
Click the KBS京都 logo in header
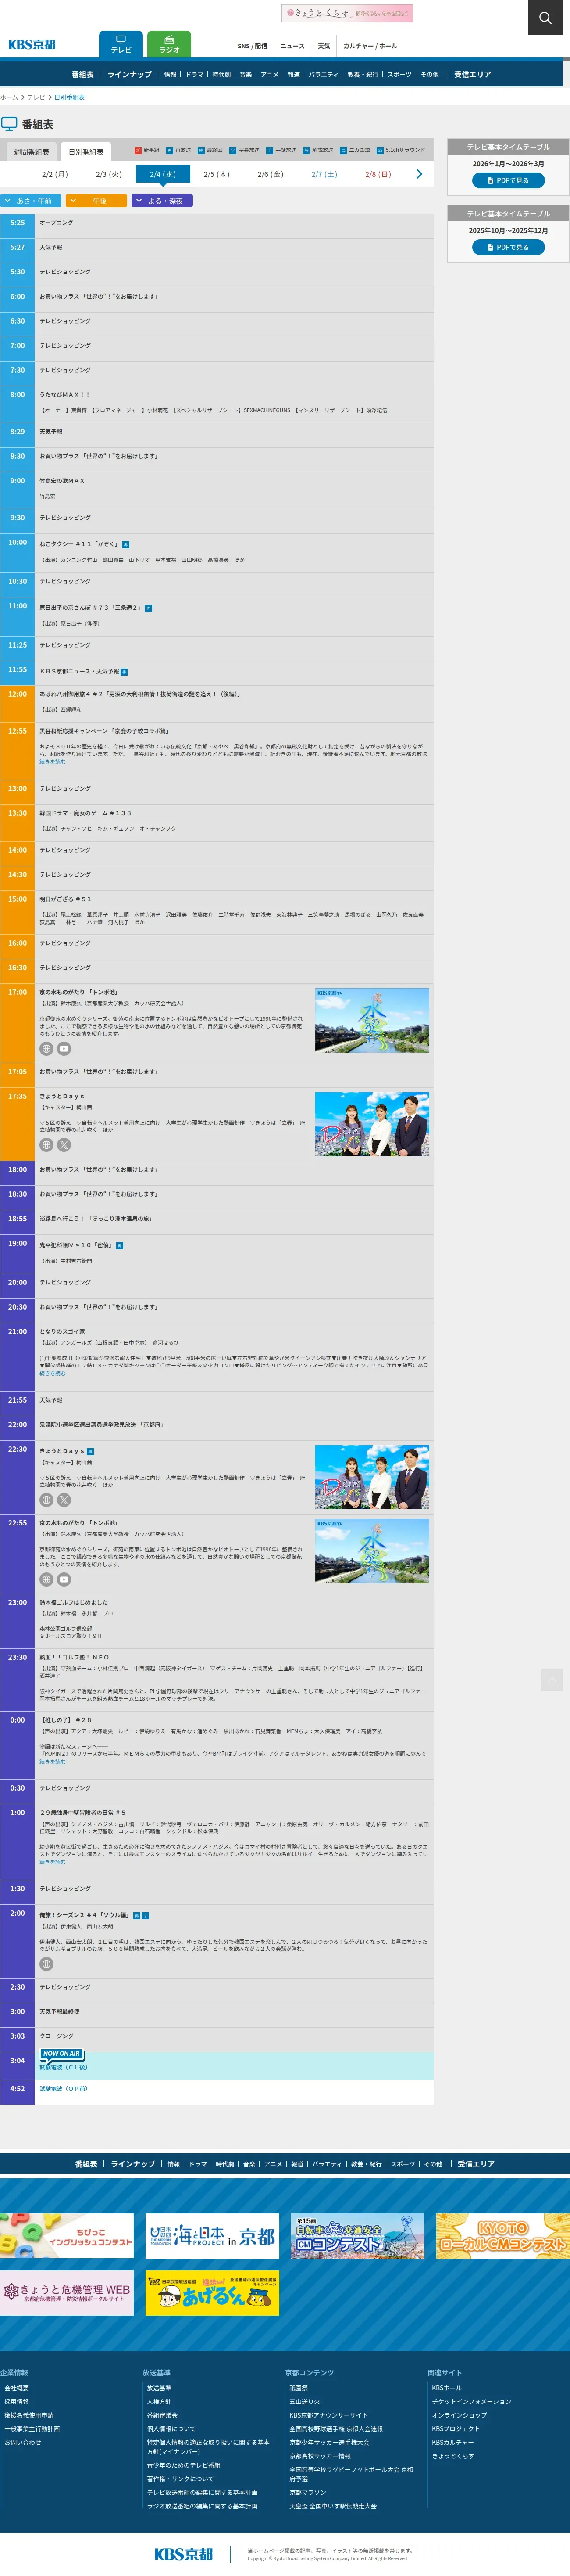point(32,45)
